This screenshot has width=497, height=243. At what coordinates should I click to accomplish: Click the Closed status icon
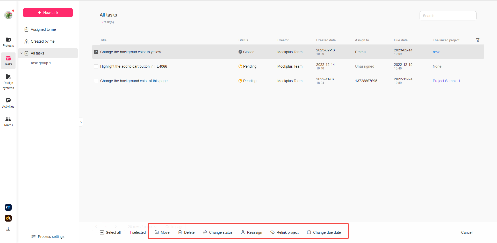tap(240, 52)
